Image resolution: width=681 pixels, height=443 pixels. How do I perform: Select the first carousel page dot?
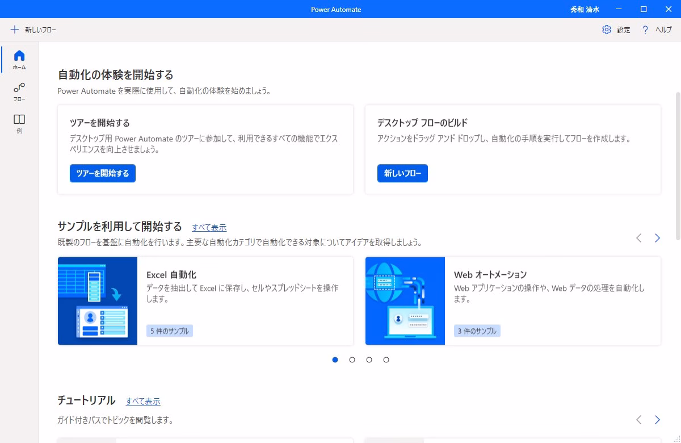tap(335, 360)
